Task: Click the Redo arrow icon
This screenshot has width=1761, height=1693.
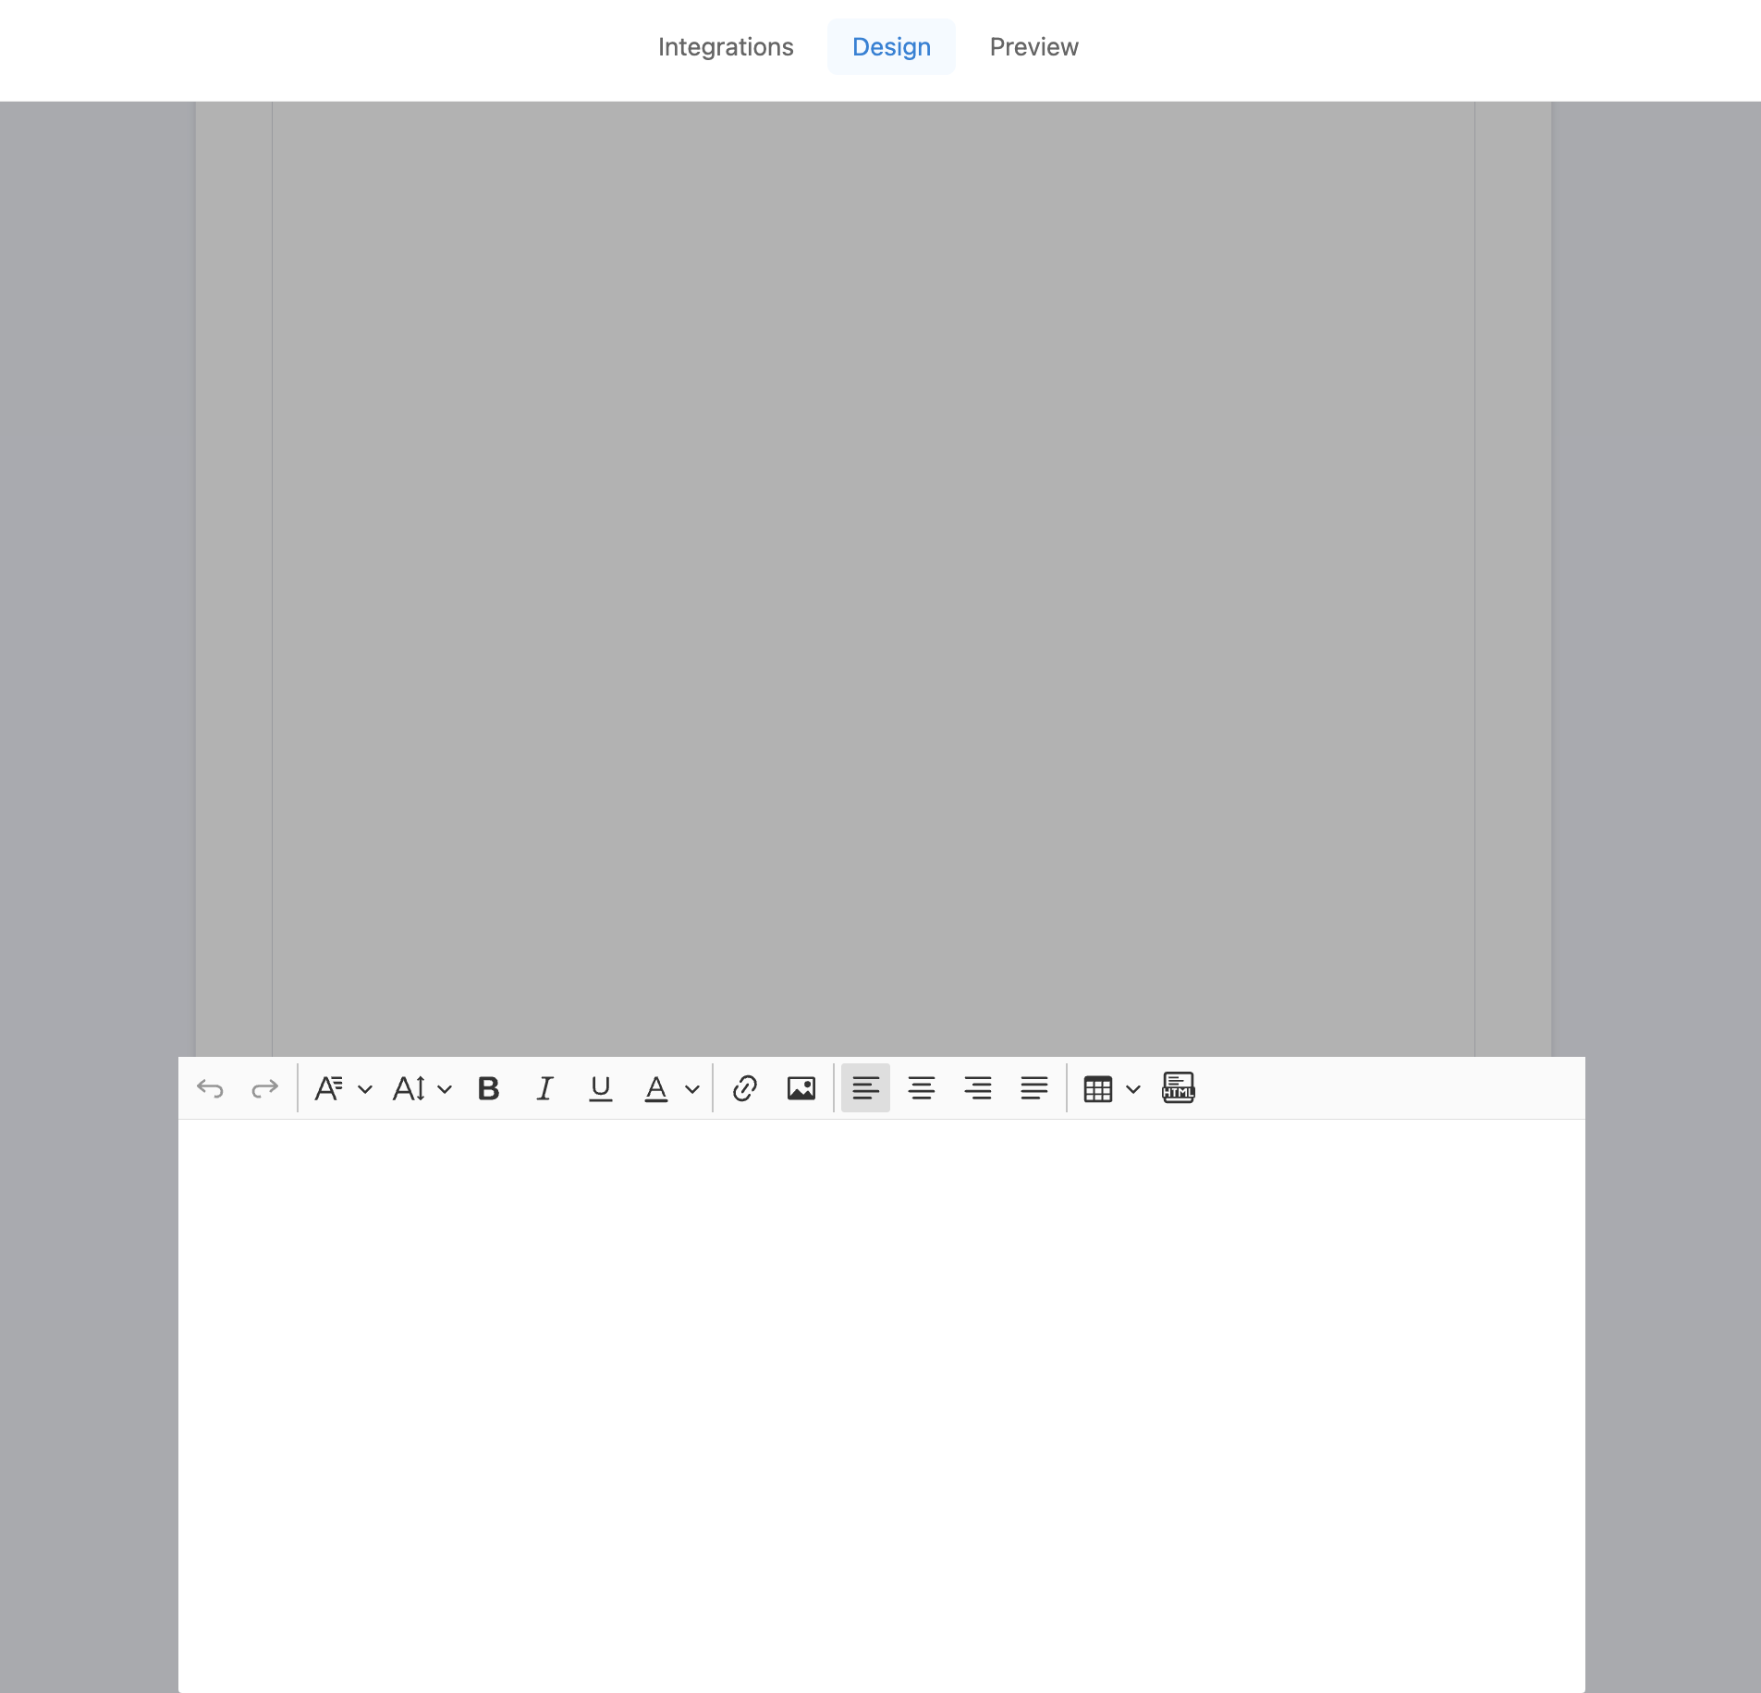Action: click(265, 1088)
